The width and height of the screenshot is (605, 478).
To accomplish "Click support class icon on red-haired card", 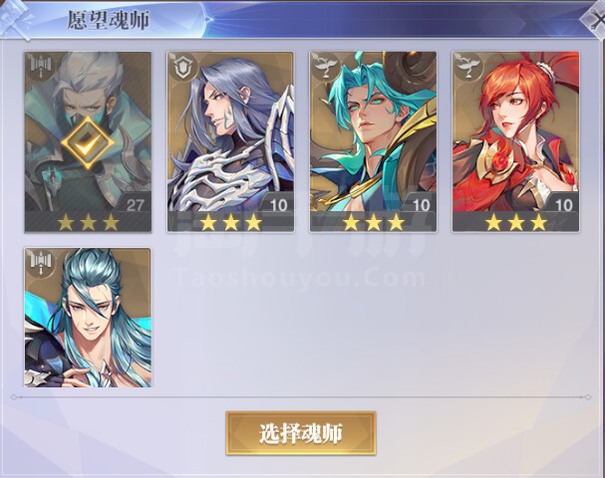I will coord(467,67).
